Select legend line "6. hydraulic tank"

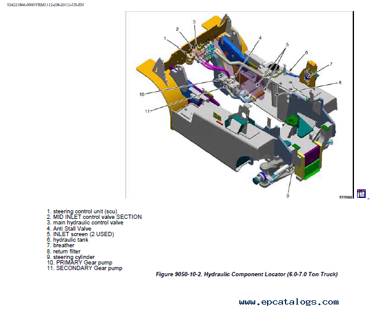click(x=67, y=240)
